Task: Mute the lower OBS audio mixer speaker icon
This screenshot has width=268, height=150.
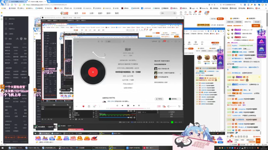Action: point(131,117)
